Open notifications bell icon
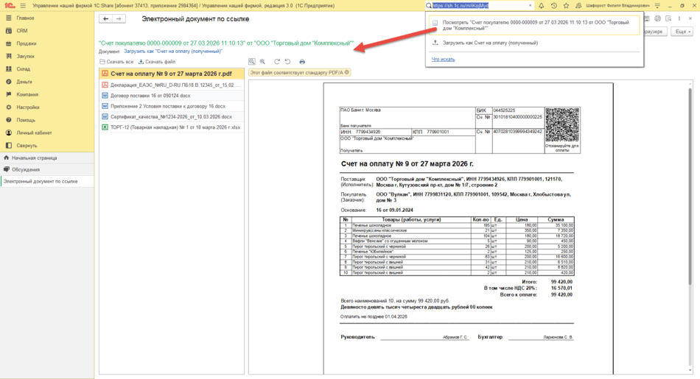The image size is (700, 379). [x=542, y=5]
